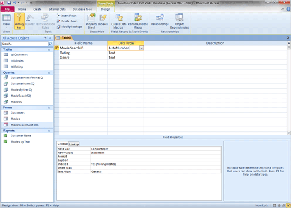Select the Design ribbon tab

click(x=106, y=9)
